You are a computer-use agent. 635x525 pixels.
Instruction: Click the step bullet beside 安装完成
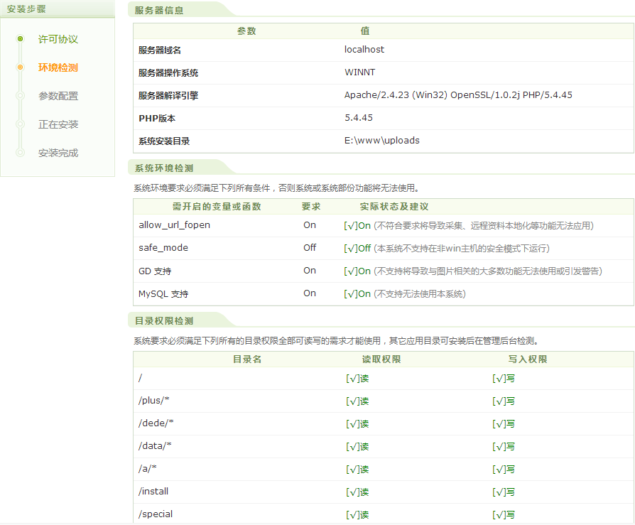click(x=21, y=152)
